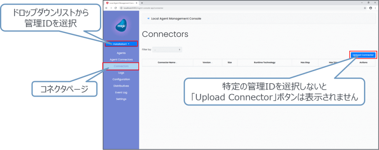Open a new browser tab with plus icon
This screenshot has height=150, width=379.
(142, 3)
